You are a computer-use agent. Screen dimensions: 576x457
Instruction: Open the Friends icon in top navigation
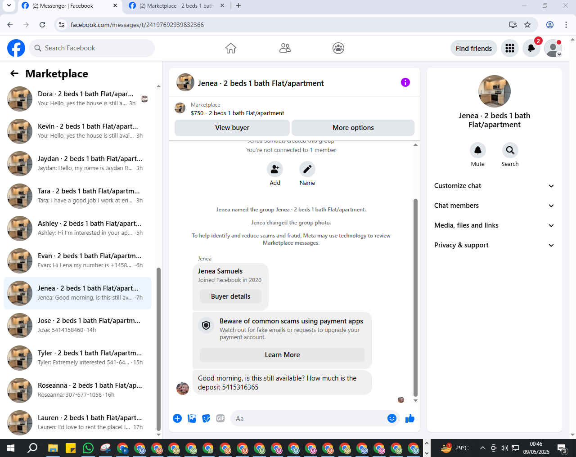click(285, 48)
